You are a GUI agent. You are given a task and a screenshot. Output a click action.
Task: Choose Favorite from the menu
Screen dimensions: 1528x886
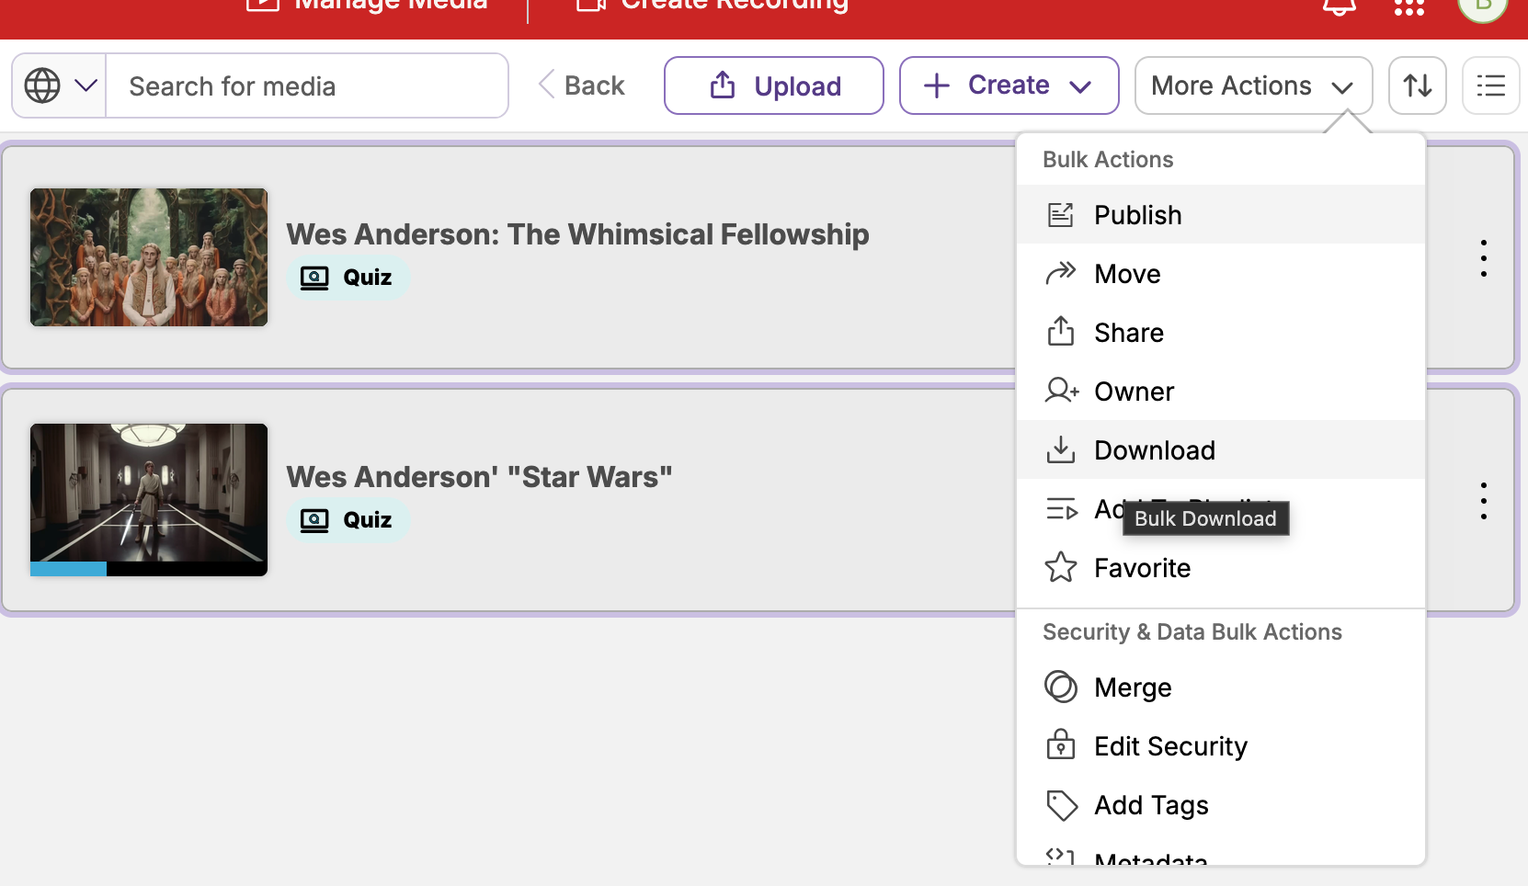coord(1221,568)
